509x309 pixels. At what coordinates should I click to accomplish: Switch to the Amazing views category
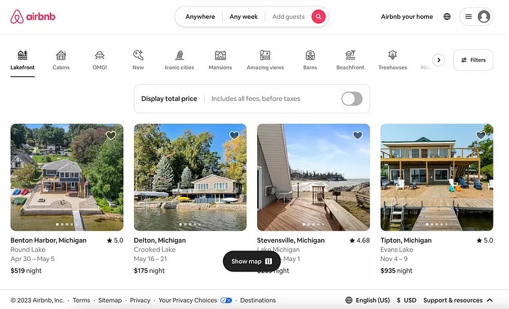click(x=265, y=60)
